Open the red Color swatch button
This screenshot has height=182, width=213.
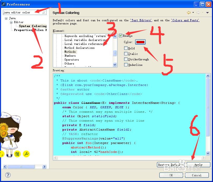tap(140, 42)
